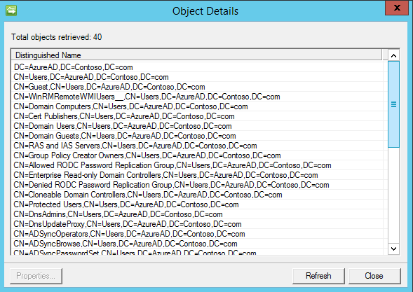Screen dimensions: 413x292
Task: Click the Distinguished Name column header
Action: [196, 55]
